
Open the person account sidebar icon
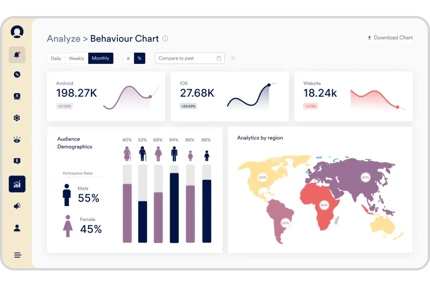point(17,228)
